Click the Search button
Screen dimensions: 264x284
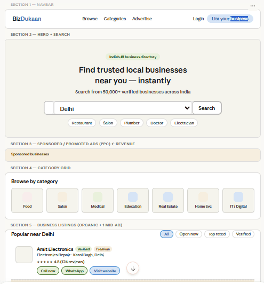point(206,108)
